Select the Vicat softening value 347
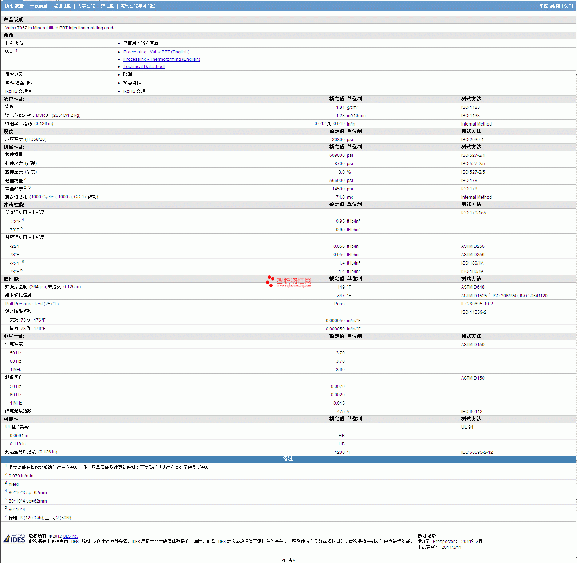 pyautogui.click(x=341, y=296)
